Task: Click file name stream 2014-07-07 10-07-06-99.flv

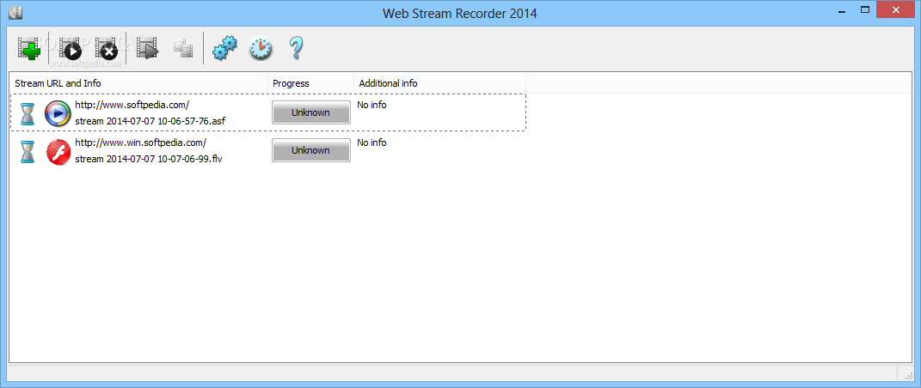Action: point(149,158)
